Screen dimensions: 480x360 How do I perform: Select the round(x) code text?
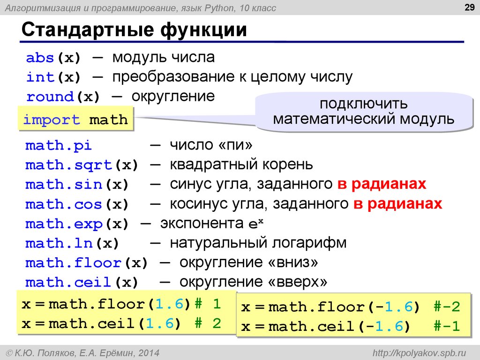63,97
